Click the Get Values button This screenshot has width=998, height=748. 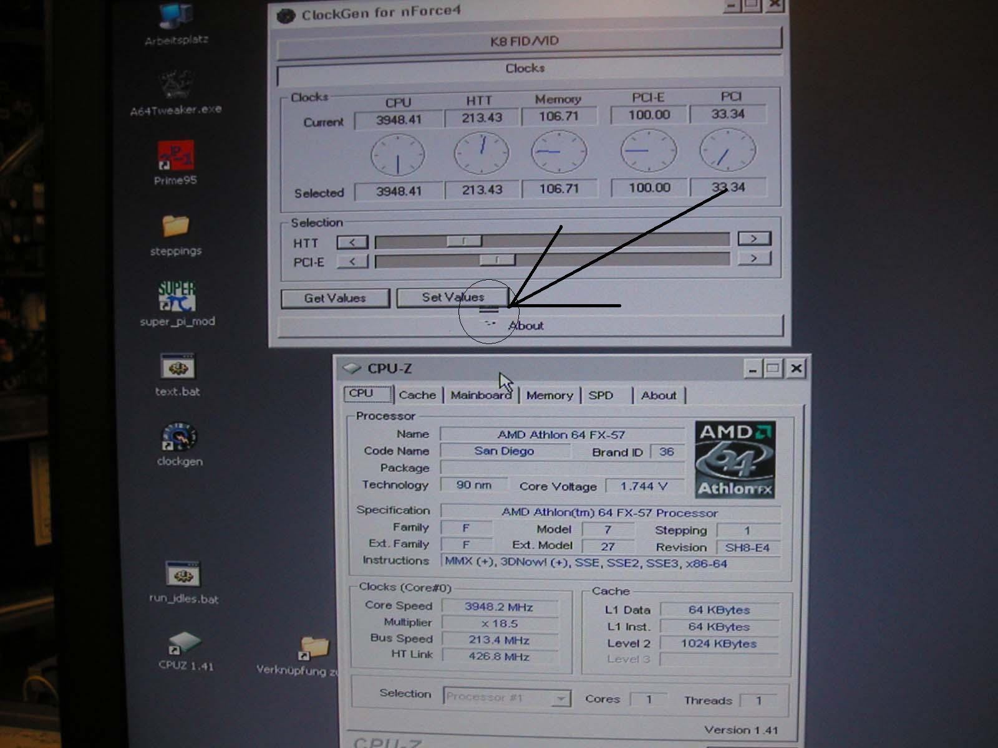(335, 298)
